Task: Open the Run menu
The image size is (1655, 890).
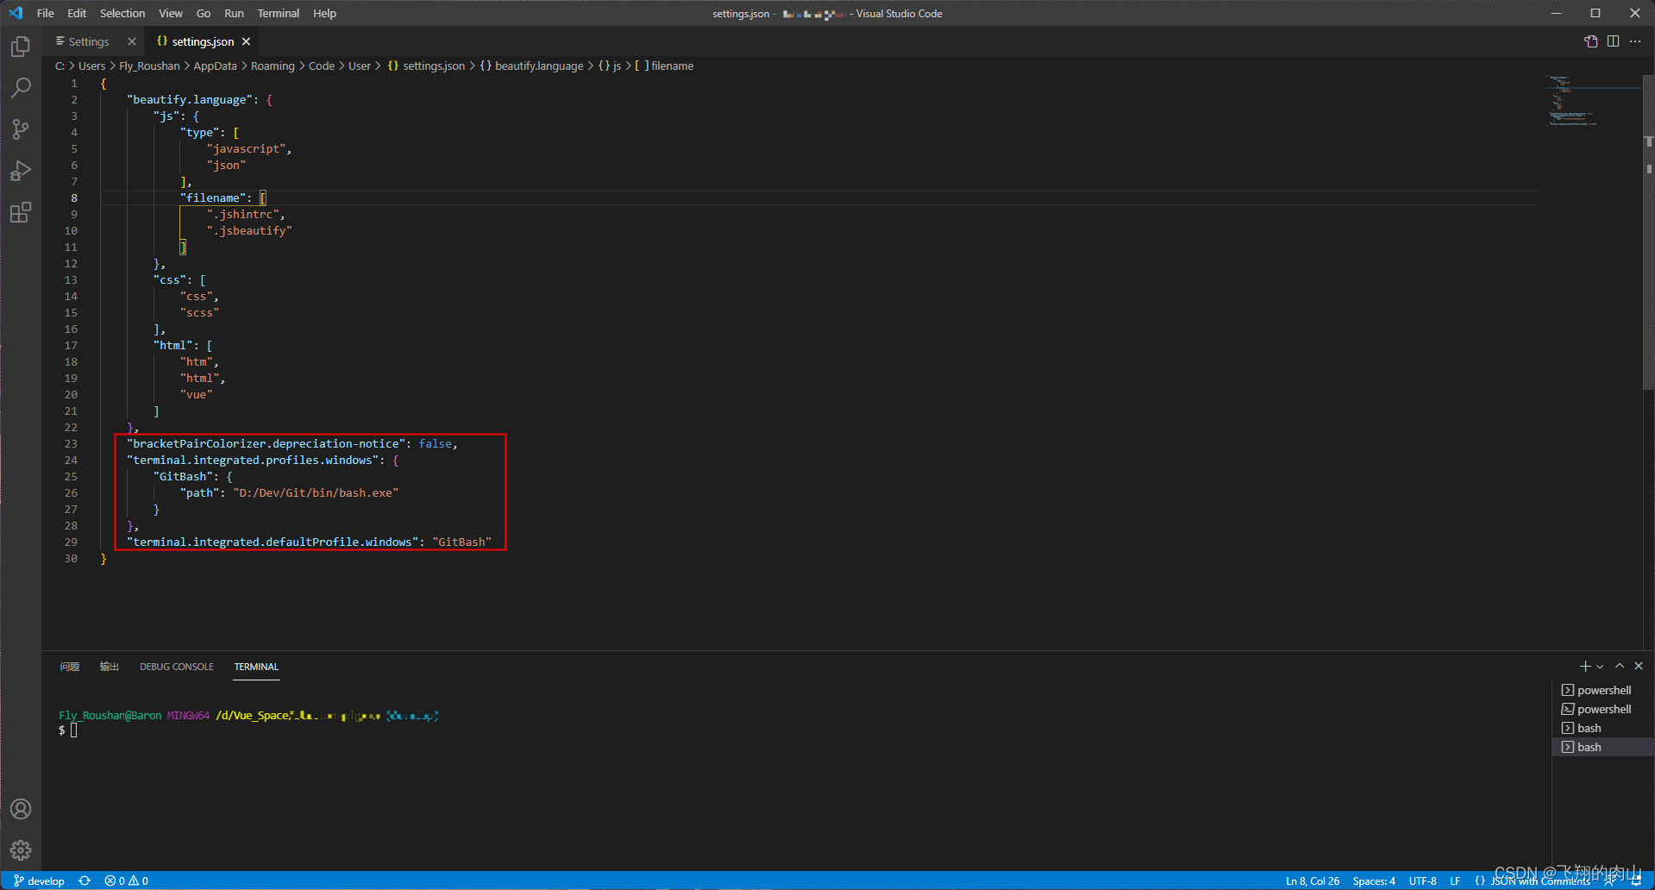Action: click(234, 13)
